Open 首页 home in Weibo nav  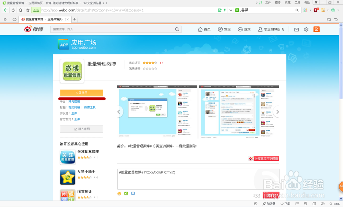(x=204, y=29)
